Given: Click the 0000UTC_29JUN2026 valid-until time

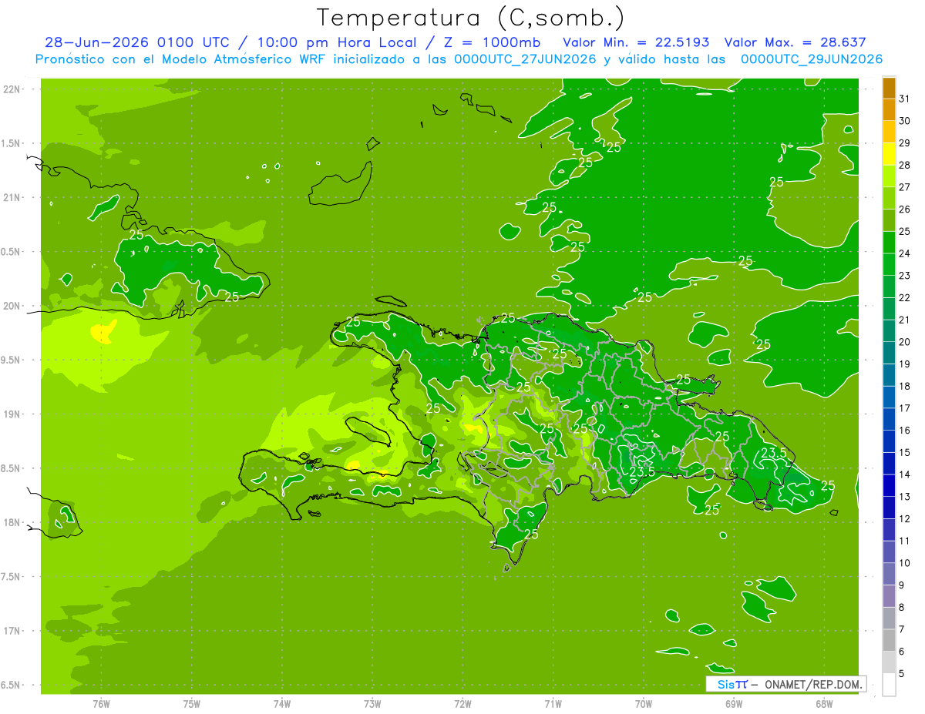Looking at the screenshot, I should [x=812, y=59].
